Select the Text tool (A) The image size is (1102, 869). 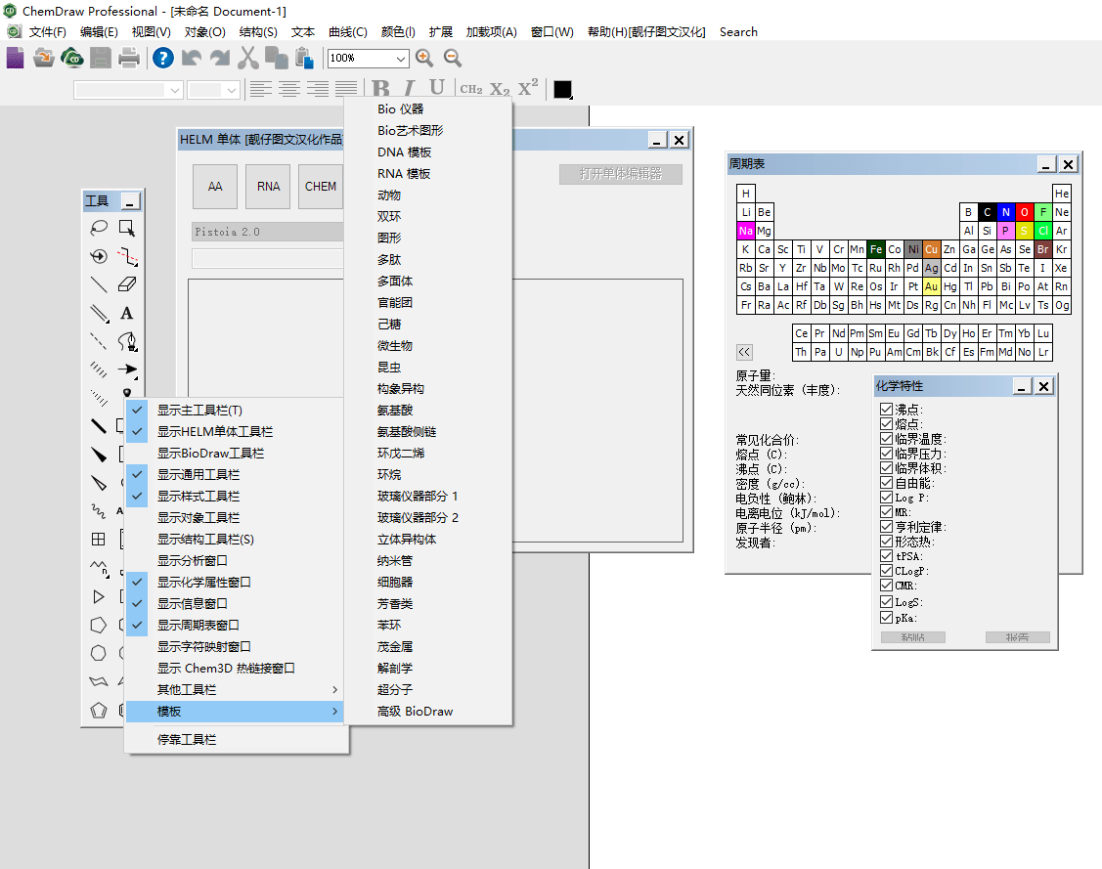(x=126, y=313)
